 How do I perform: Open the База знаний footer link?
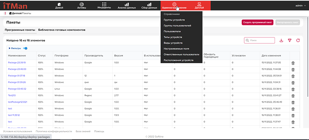[x=83, y=132]
